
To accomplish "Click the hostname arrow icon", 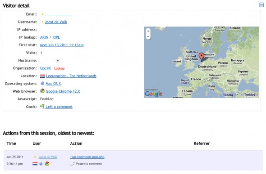I will (x=58, y=61).
